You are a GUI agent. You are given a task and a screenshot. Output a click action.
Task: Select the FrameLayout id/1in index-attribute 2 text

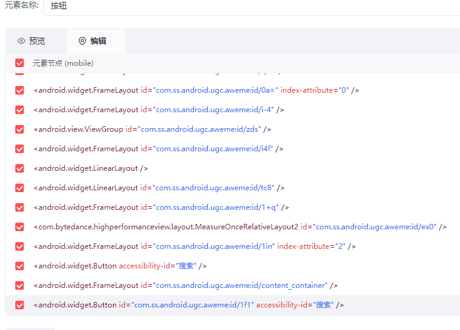(195, 246)
